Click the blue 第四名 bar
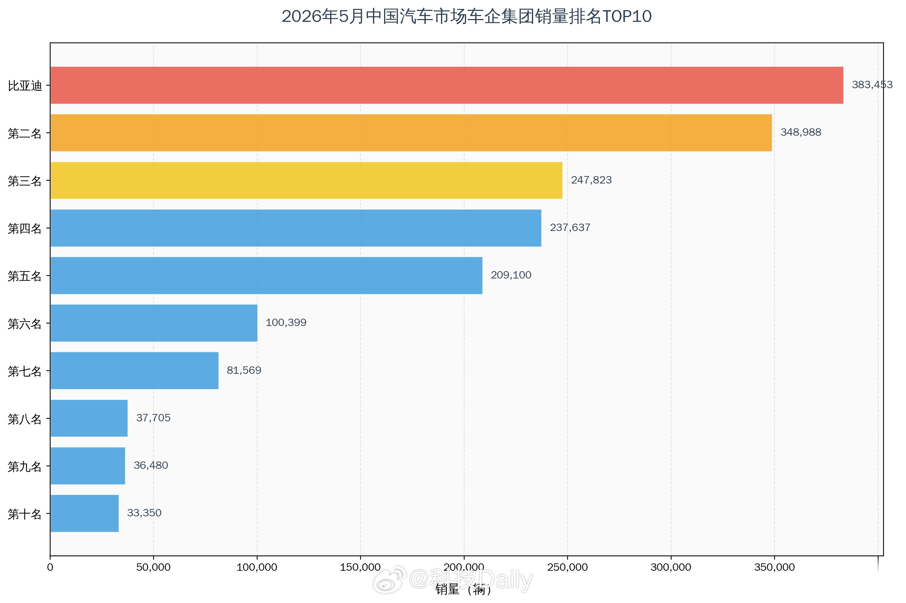The height and width of the screenshot is (603, 906). pyautogui.click(x=296, y=228)
